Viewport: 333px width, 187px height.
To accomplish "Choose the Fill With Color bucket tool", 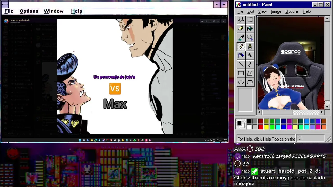I will pos(250,29).
